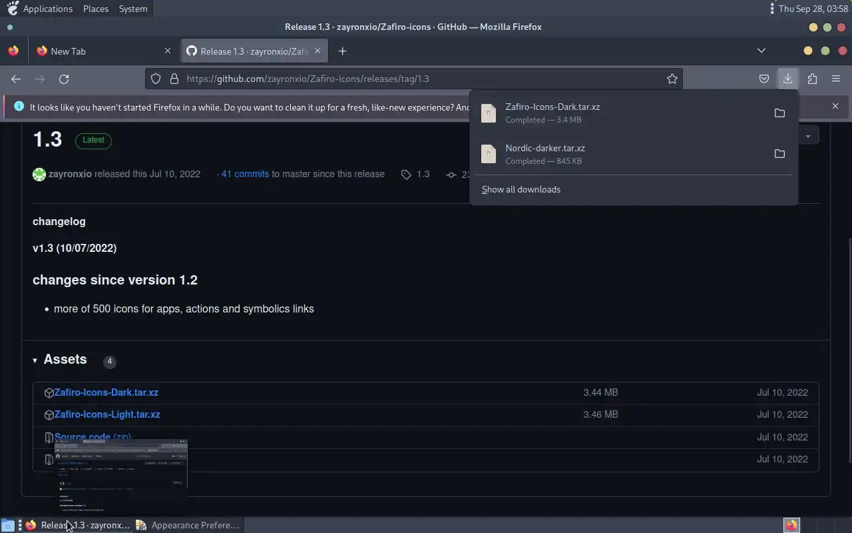
Task: Open a new tab with the plus button
Action: click(x=342, y=51)
